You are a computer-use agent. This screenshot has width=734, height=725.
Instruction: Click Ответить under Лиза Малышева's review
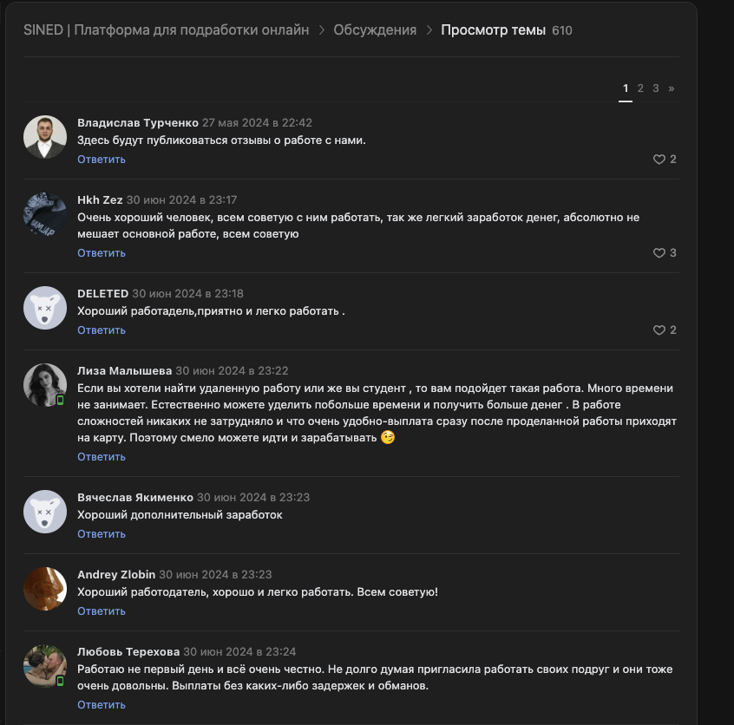coord(102,457)
